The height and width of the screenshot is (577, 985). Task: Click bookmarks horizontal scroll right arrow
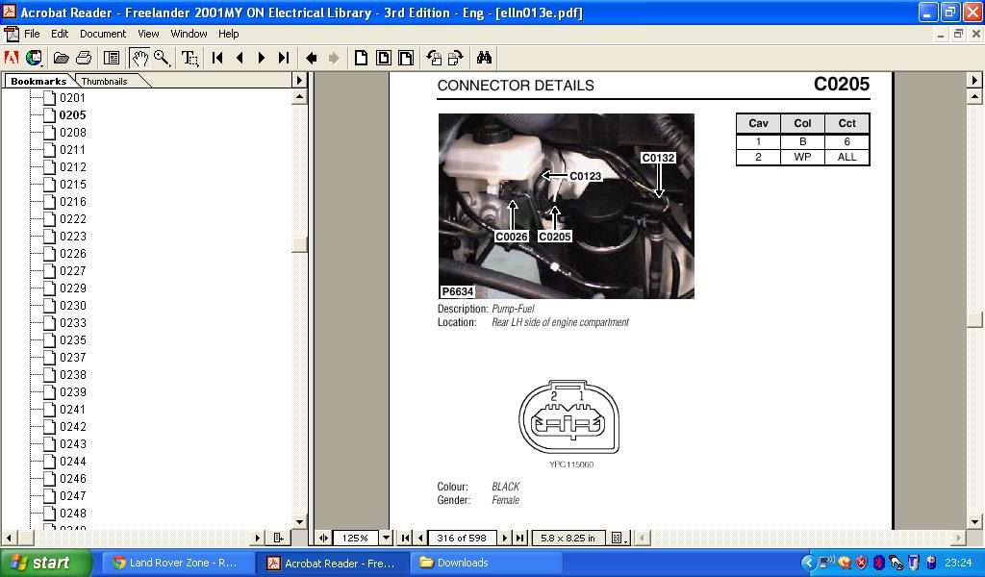pyautogui.click(x=258, y=539)
